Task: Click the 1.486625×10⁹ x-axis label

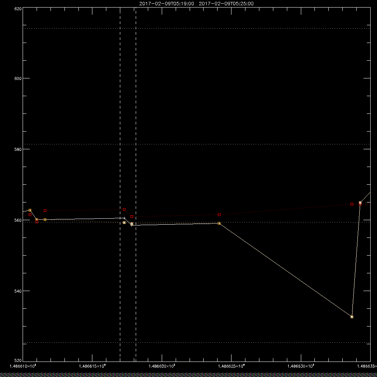Action: click(x=231, y=366)
